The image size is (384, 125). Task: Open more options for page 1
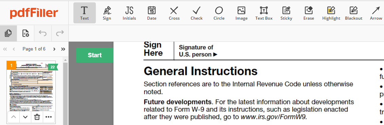(x=49, y=117)
